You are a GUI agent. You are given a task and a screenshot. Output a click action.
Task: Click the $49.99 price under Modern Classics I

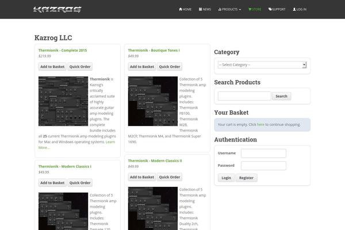point(44,172)
